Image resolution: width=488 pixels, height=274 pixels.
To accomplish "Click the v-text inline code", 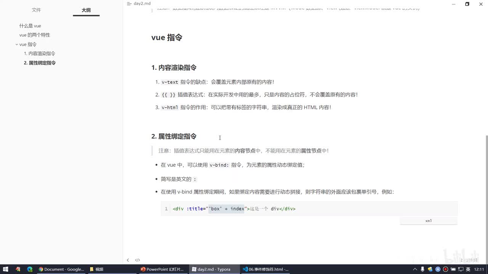I will coord(170,82).
